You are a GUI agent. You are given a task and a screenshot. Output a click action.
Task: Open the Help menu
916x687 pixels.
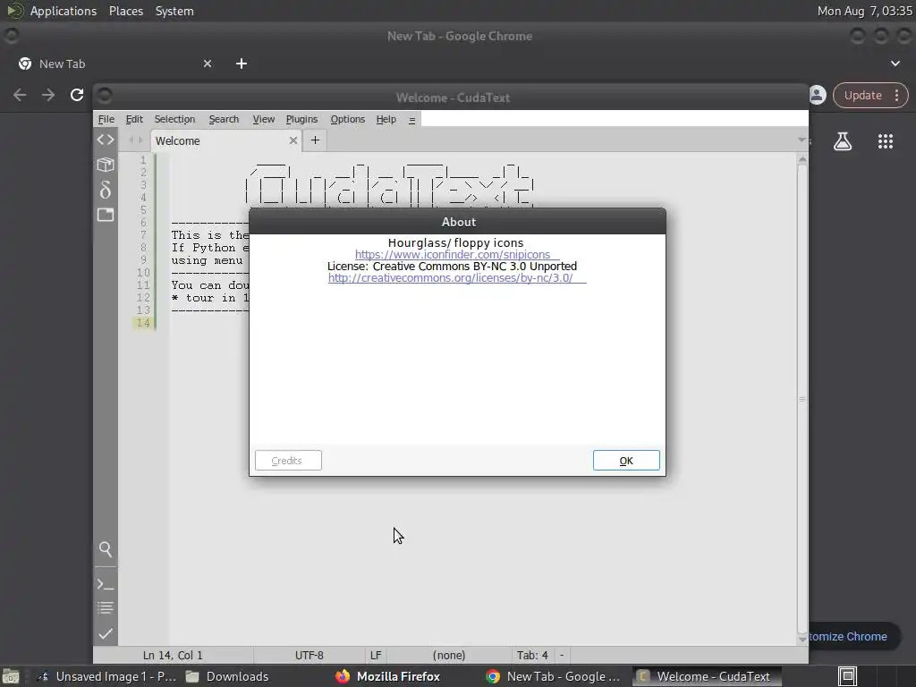(x=386, y=119)
